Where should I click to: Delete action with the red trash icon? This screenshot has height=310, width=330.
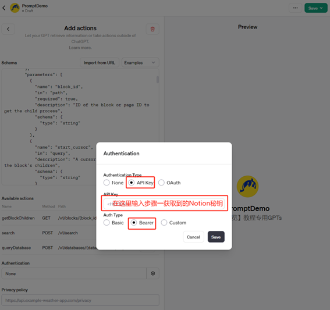click(152, 29)
